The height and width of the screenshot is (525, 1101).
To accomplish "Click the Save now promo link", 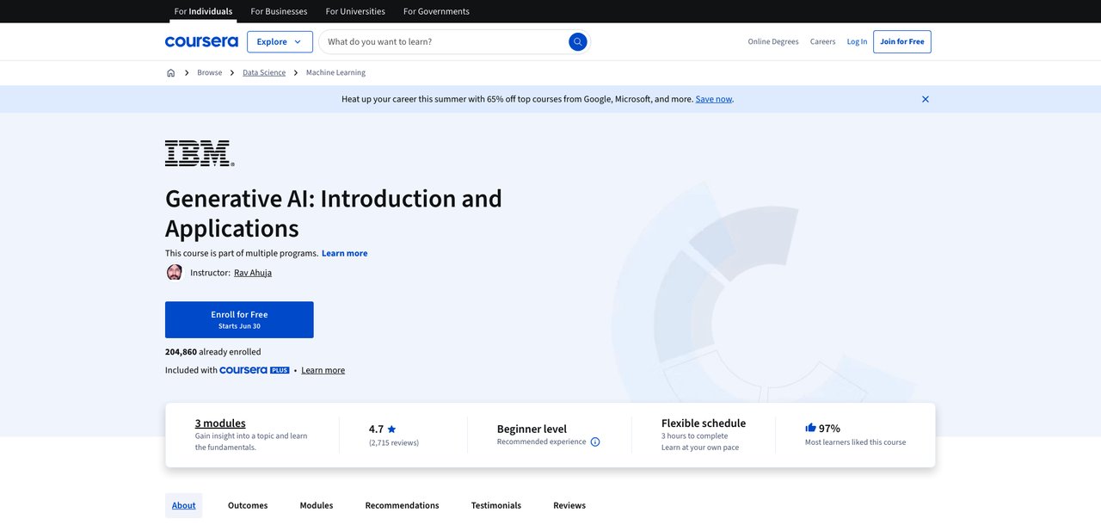I will pyautogui.click(x=714, y=99).
